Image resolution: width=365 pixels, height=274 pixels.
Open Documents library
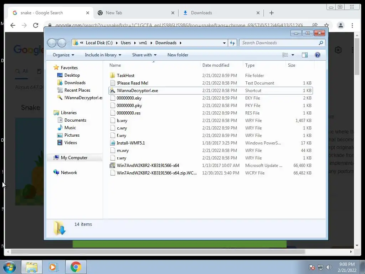pos(75,120)
